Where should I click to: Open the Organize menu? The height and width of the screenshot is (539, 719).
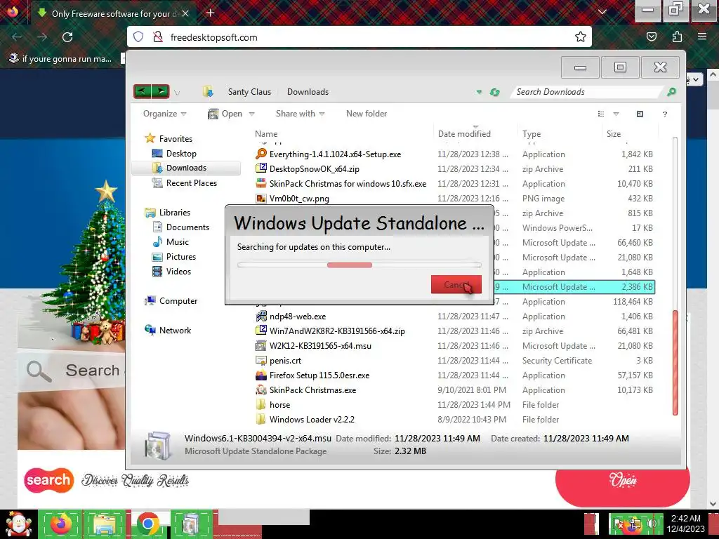click(x=164, y=114)
